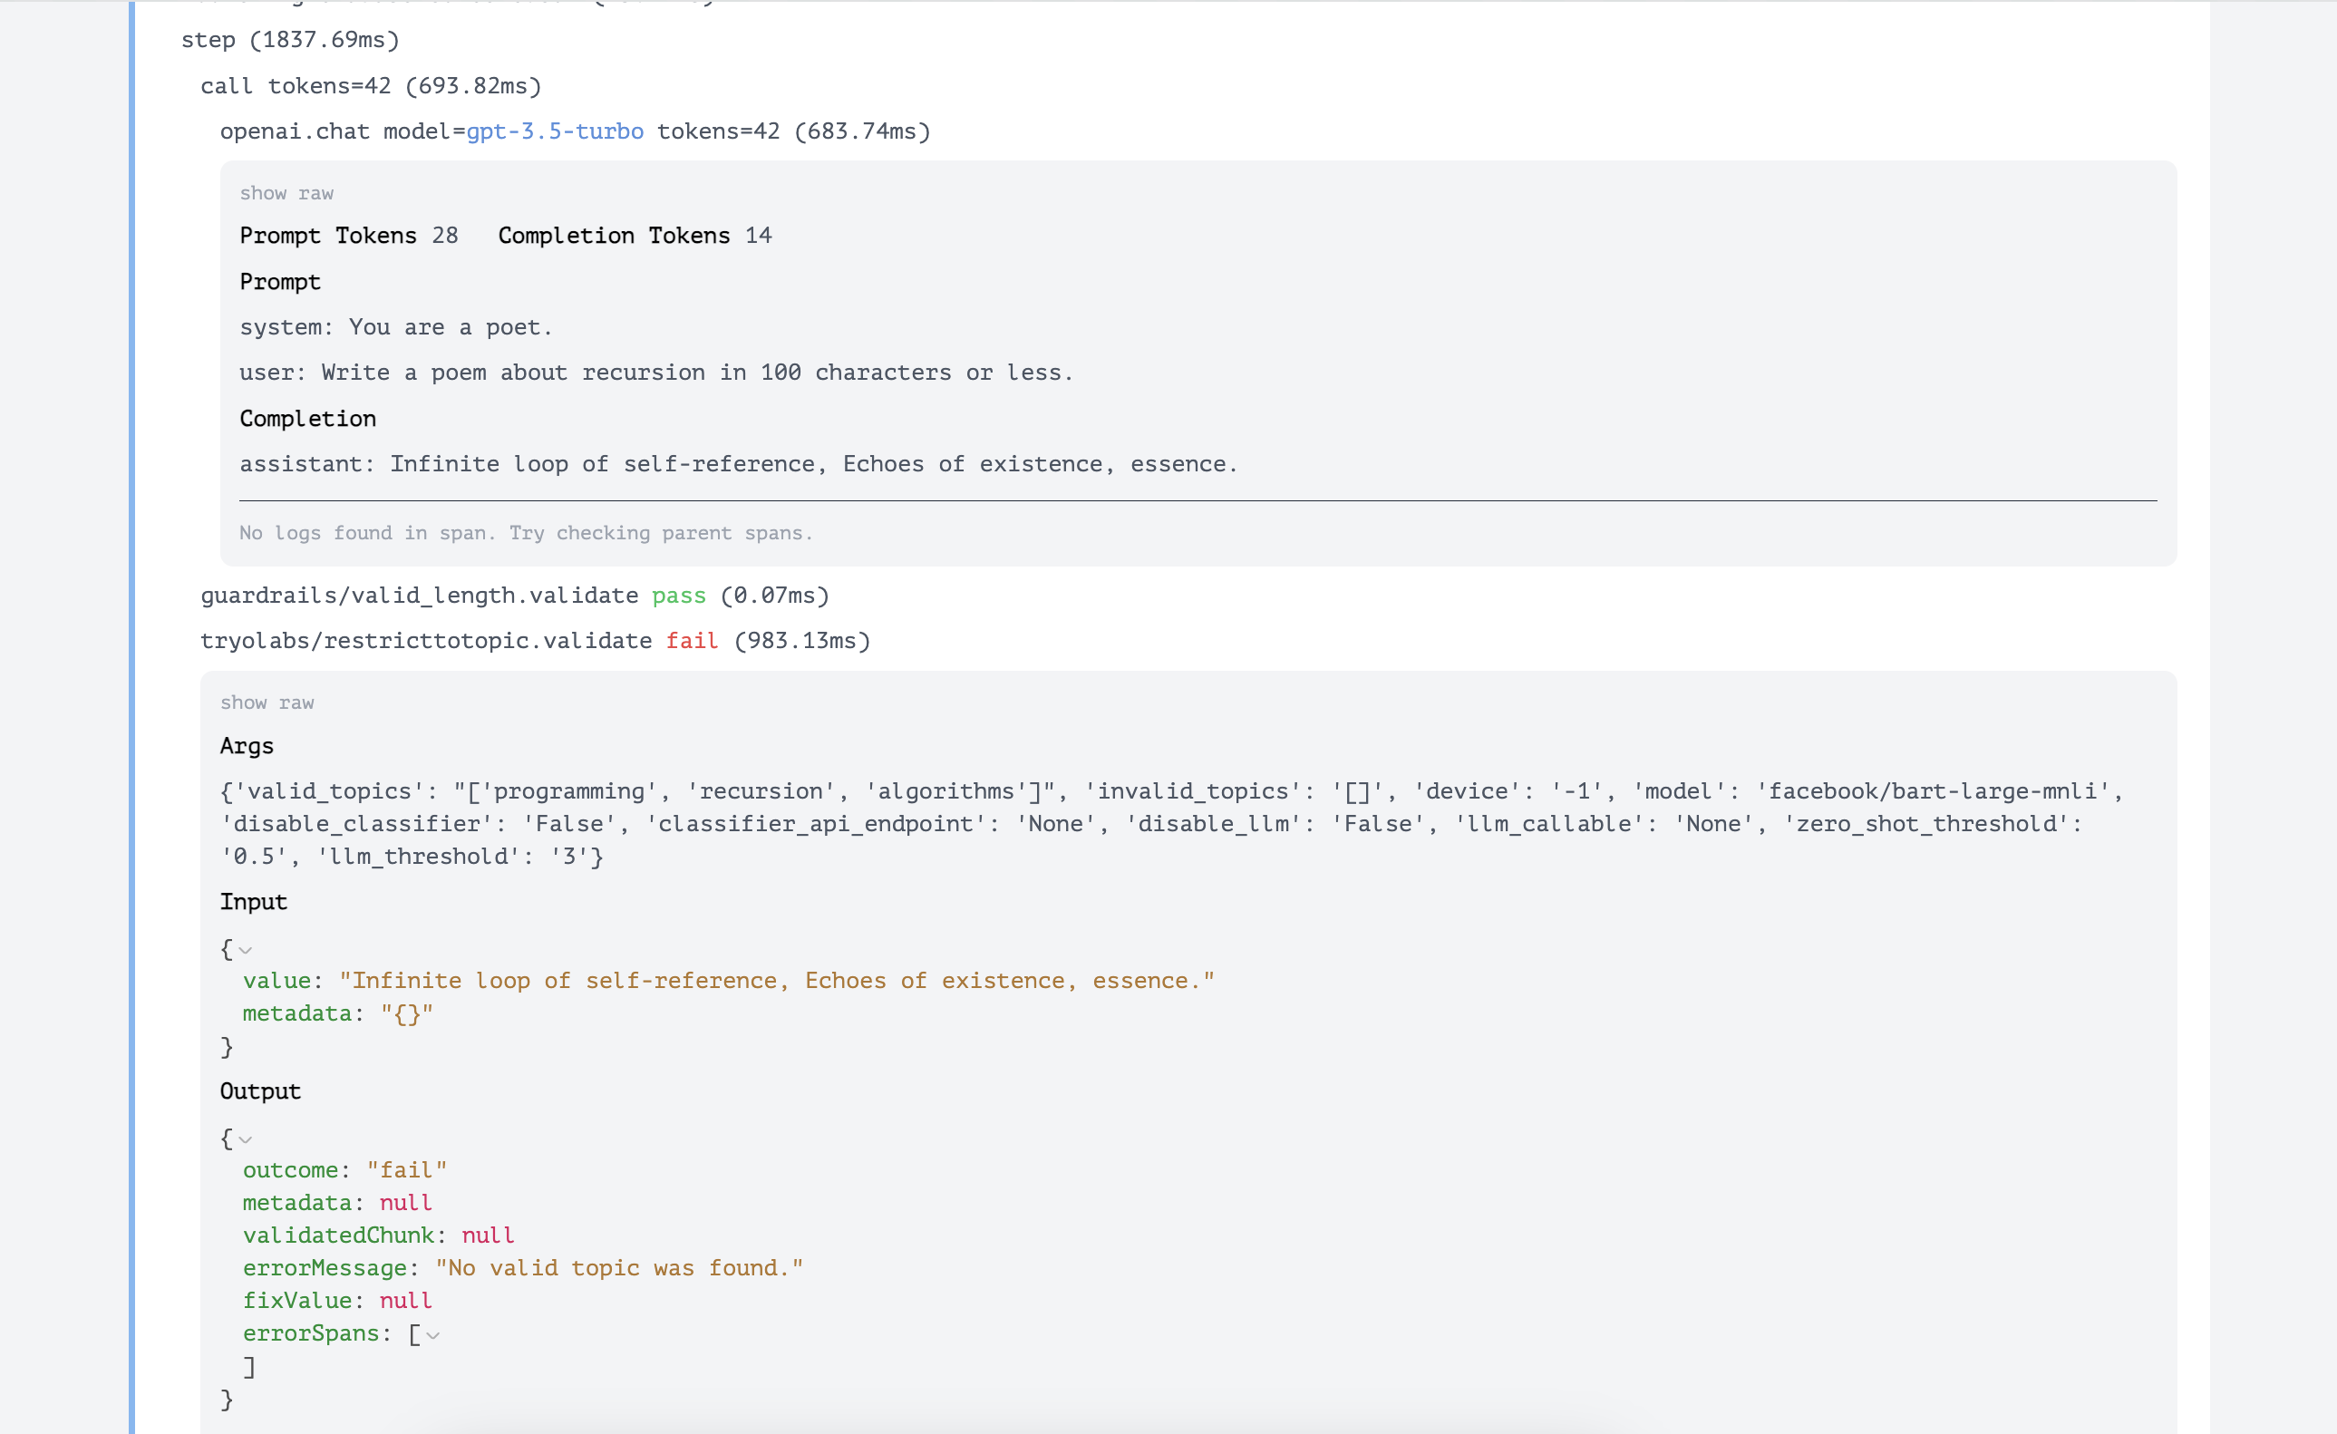Open guardrails/valid_length.validate span

tap(419, 596)
